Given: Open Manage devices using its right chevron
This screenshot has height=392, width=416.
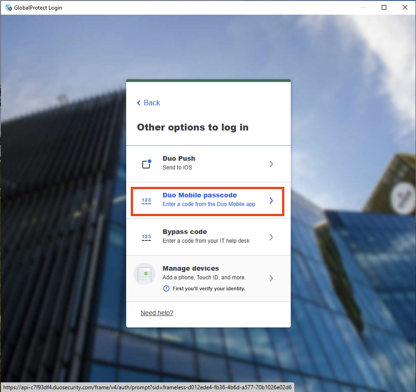Looking at the screenshot, I should coord(271,278).
